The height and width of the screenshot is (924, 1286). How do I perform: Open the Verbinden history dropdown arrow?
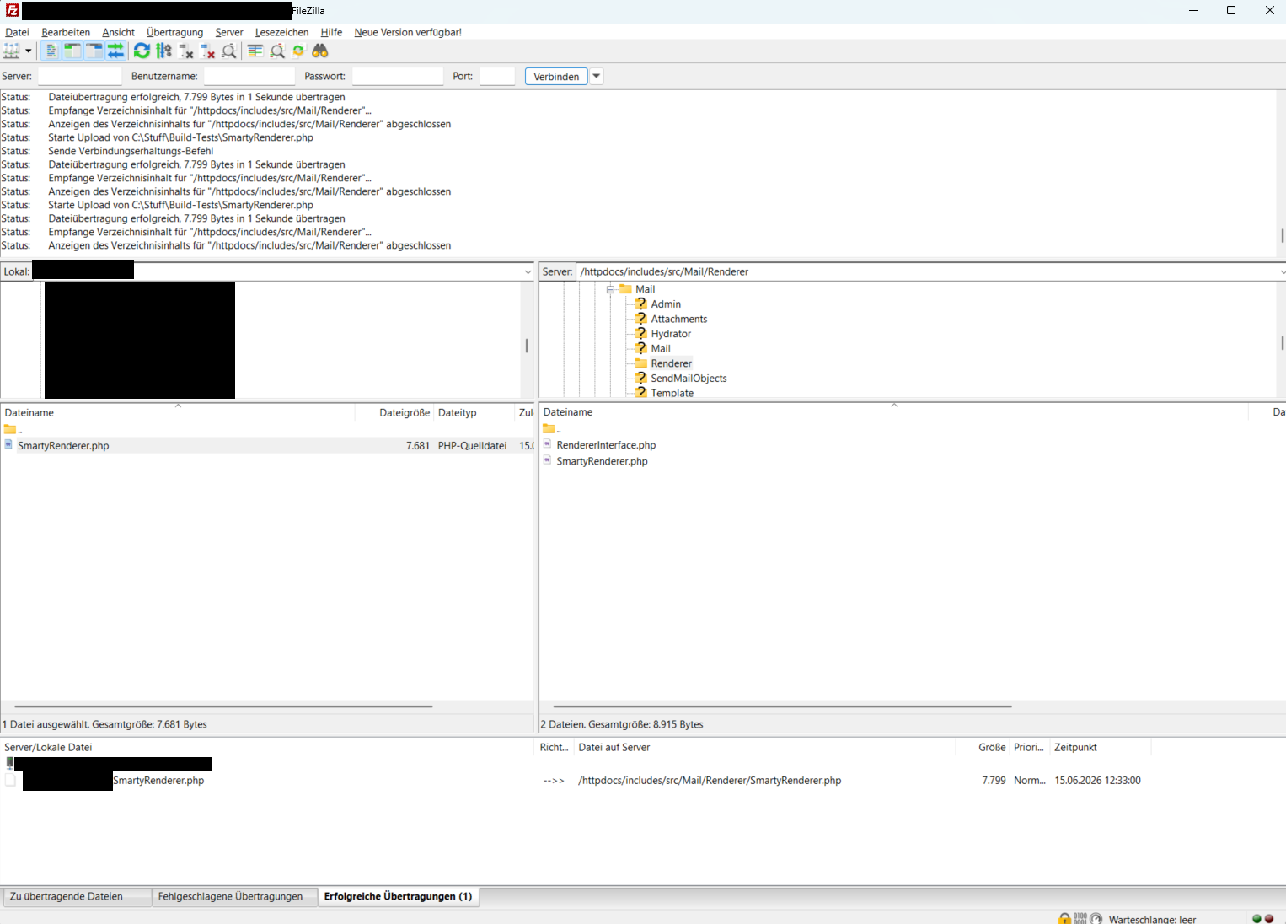(x=597, y=76)
